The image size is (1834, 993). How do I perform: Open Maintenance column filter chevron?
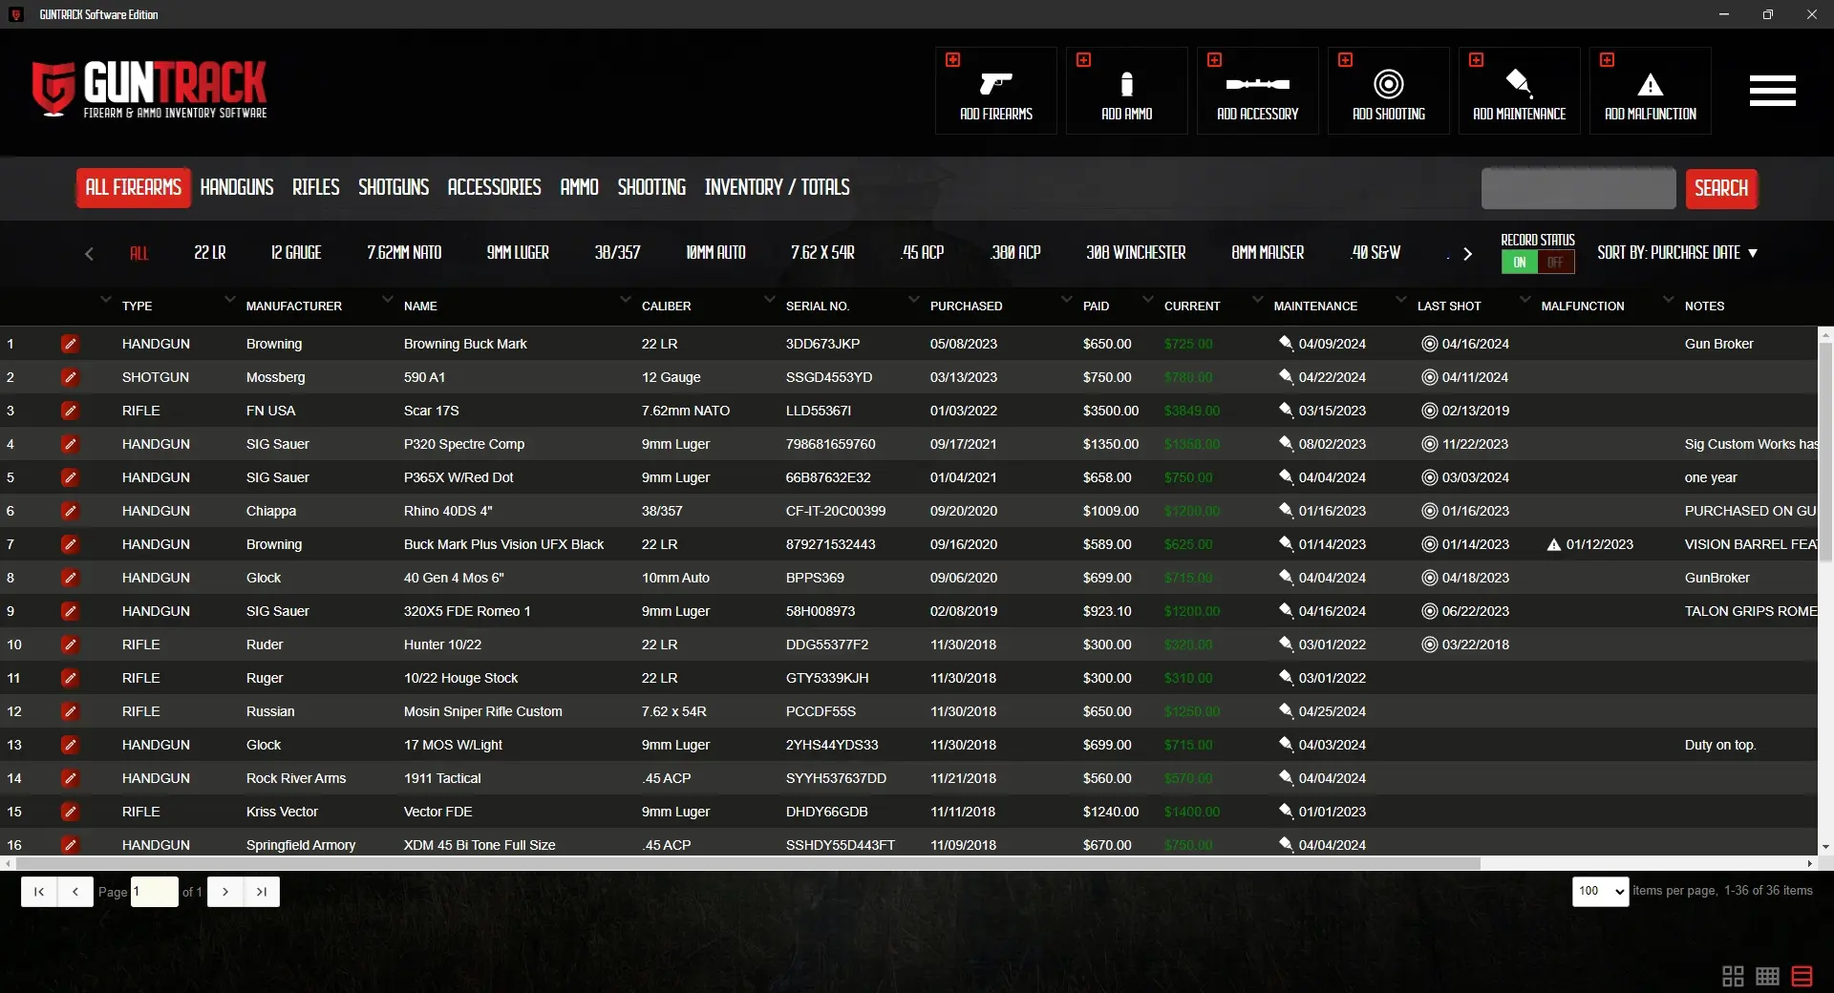(x=1257, y=300)
